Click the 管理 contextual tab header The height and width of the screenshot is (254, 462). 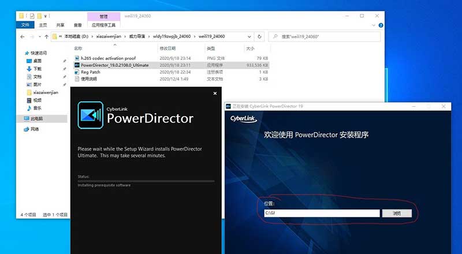(x=104, y=17)
